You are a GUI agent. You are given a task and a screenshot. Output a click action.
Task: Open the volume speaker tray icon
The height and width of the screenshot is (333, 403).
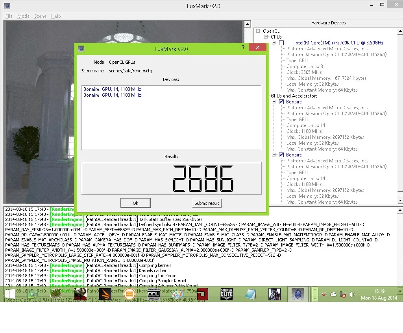coord(352,294)
